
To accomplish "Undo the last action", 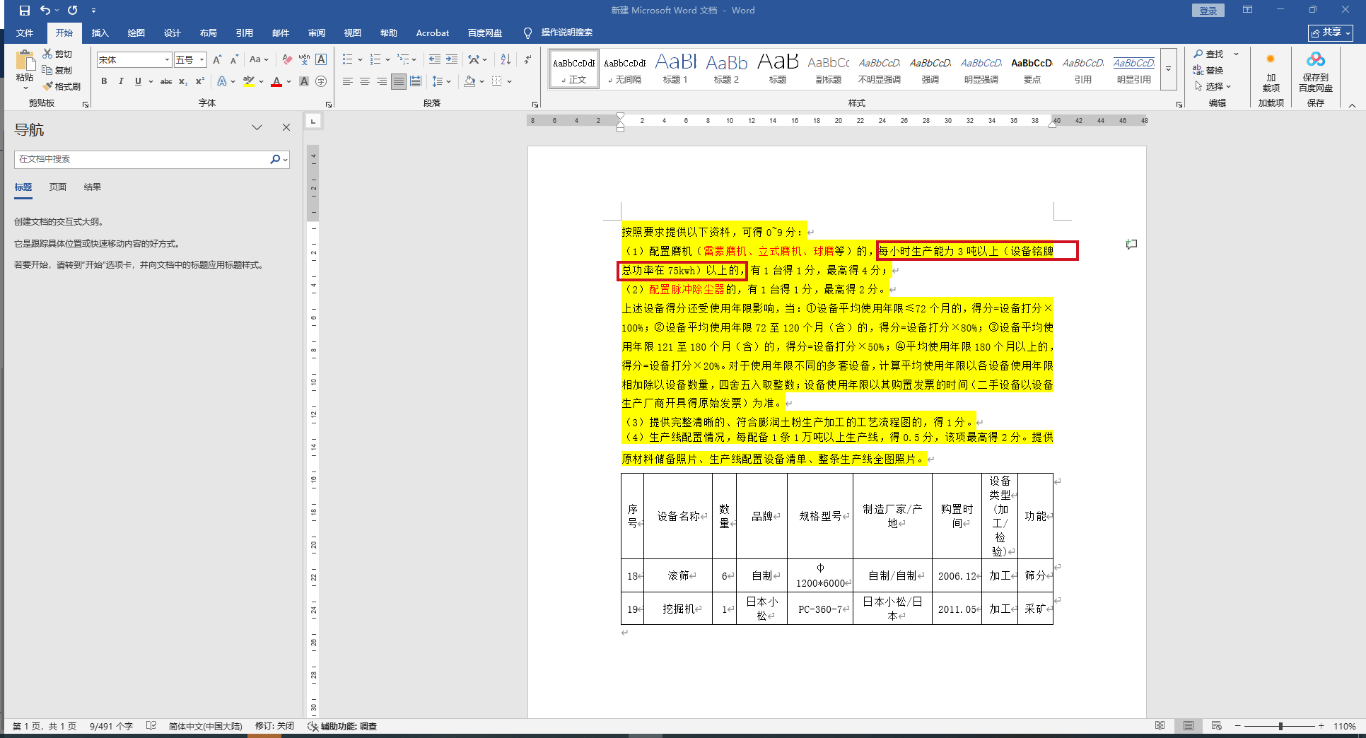I will pyautogui.click(x=45, y=11).
